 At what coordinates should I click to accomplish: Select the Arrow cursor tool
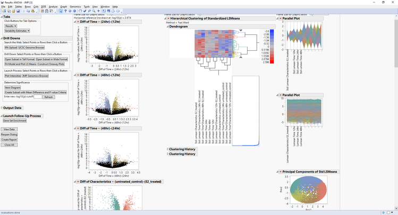(x=61, y=11)
